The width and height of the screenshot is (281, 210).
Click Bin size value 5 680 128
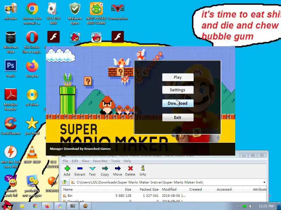click(123, 196)
